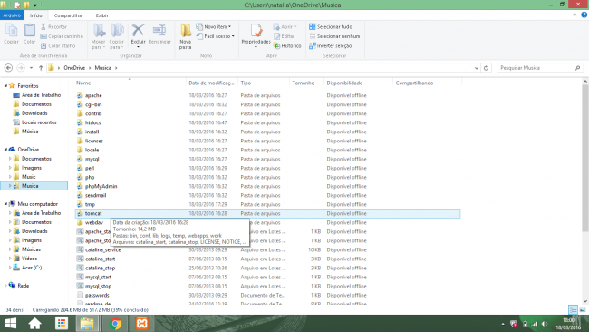Image resolution: width=589 pixels, height=332 pixels.
Task: Open the Arquivo menu tab
Action: (12, 15)
